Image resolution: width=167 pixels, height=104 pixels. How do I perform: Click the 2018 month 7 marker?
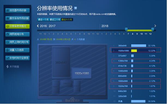[x=128, y=34]
